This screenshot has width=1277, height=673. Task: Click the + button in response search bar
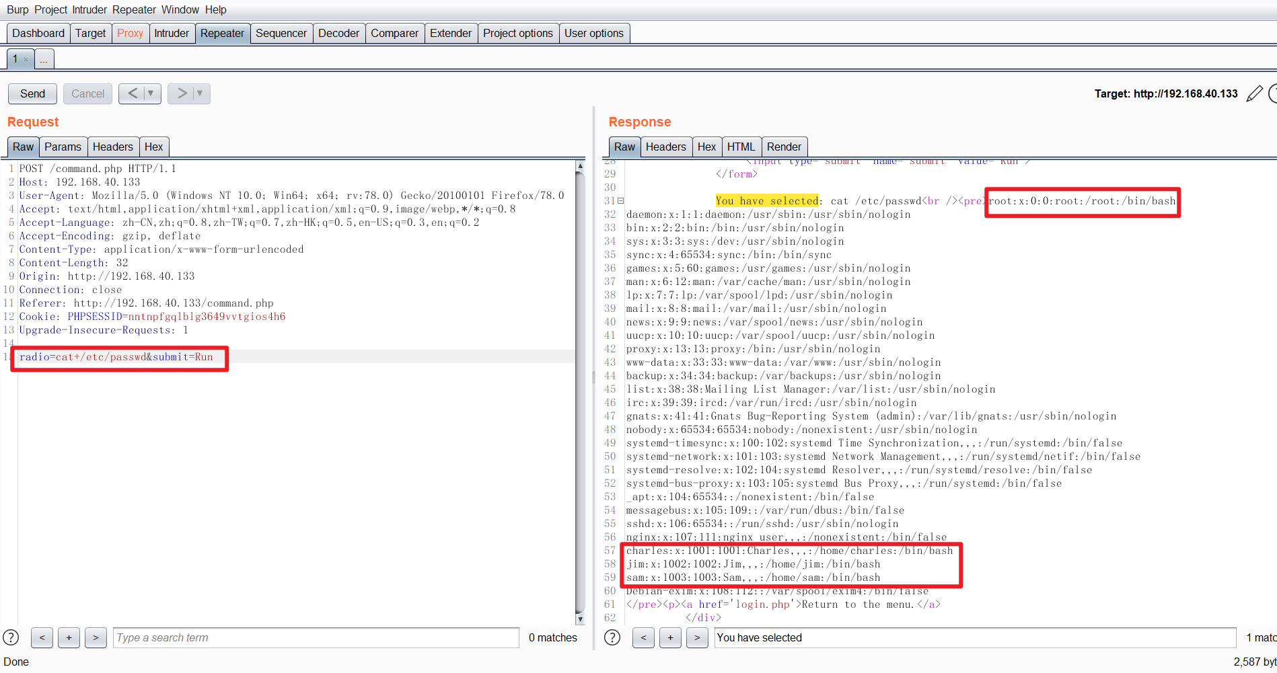pyautogui.click(x=670, y=637)
